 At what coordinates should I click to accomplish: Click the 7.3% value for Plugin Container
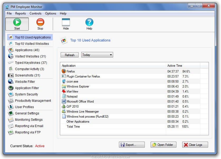185,76
